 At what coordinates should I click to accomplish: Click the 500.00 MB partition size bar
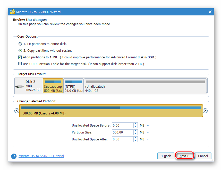(111, 111)
